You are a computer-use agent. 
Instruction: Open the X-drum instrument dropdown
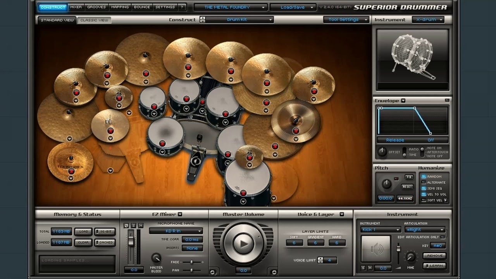click(x=428, y=19)
